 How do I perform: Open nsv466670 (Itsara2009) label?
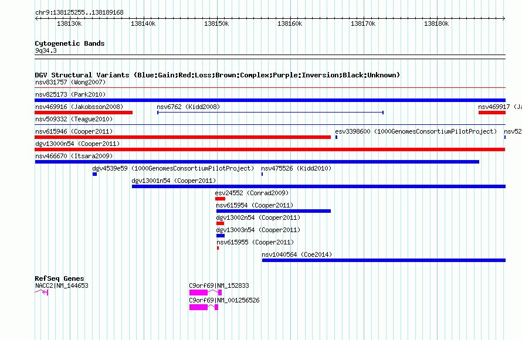74,156
